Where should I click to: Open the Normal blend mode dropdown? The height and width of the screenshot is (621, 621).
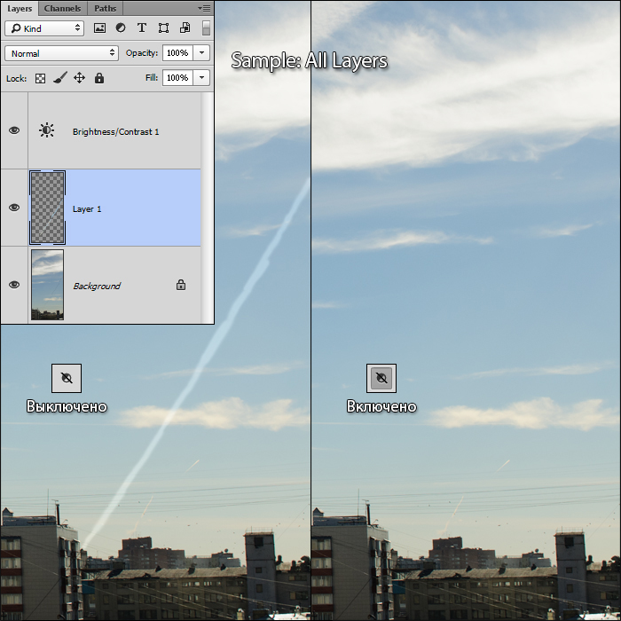61,53
